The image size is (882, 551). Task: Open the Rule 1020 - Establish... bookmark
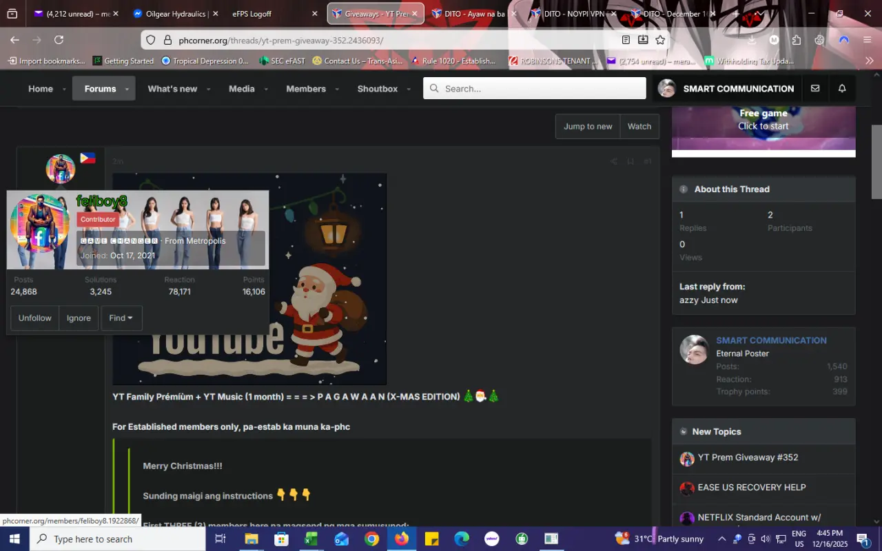click(x=453, y=61)
